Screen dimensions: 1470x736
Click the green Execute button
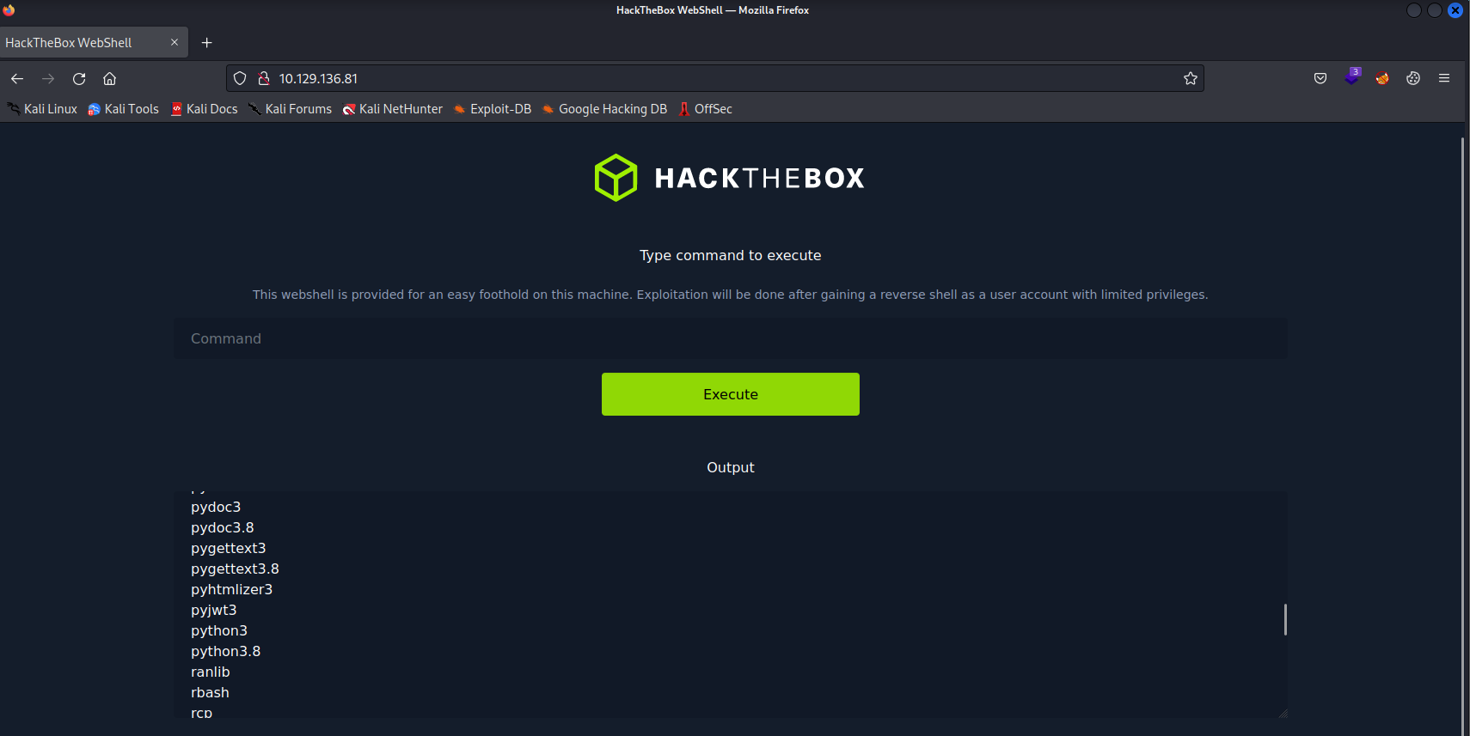(x=731, y=394)
